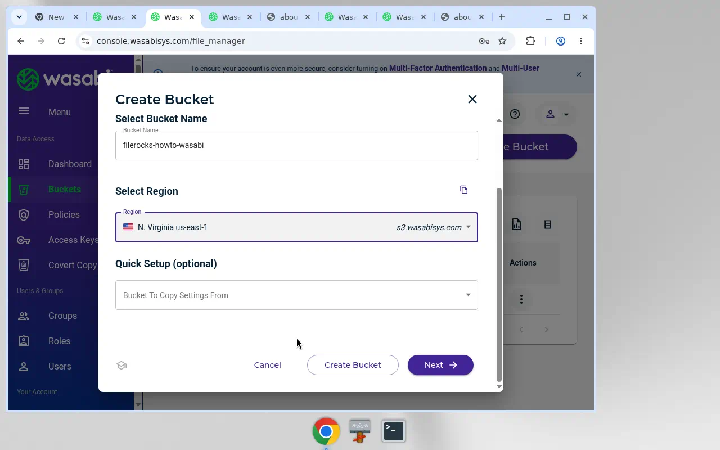Dismiss the security notice banner
This screenshot has height=450, width=720.
pyautogui.click(x=579, y=74)
